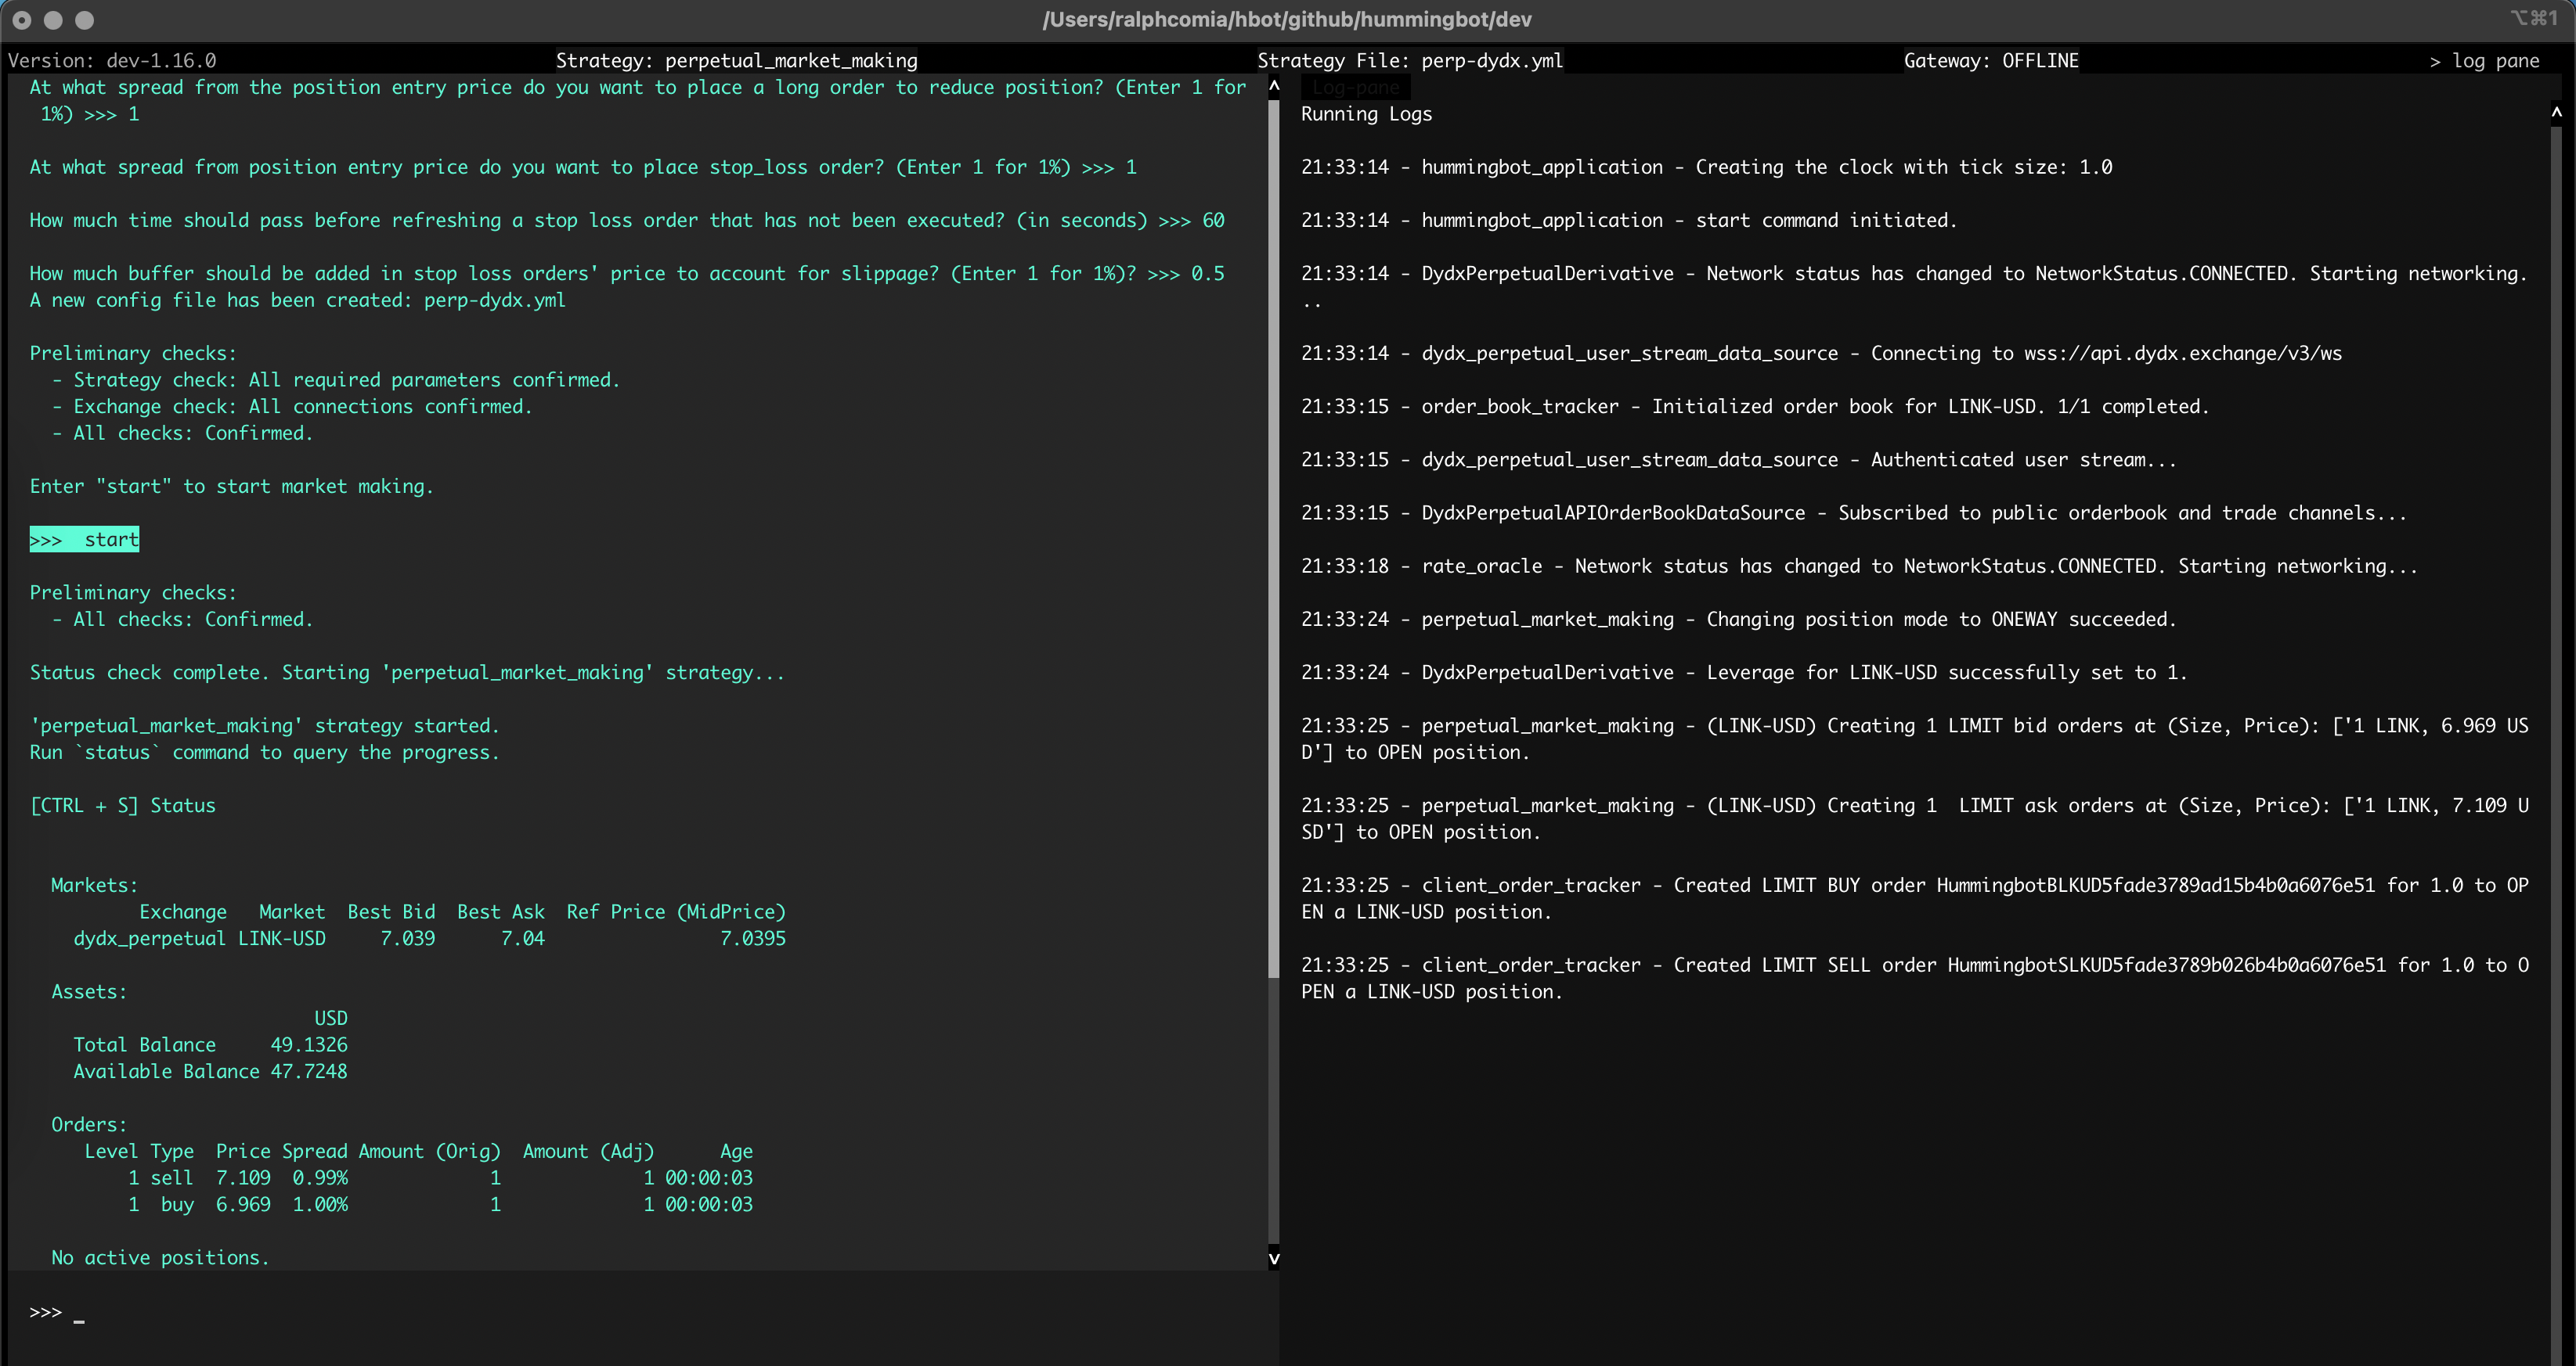This screenshot has width=2576, height=1366.
Task: Click the up chevron on the left pane scrollbar
Action: pyautogui.click(x=1274, y=85)
